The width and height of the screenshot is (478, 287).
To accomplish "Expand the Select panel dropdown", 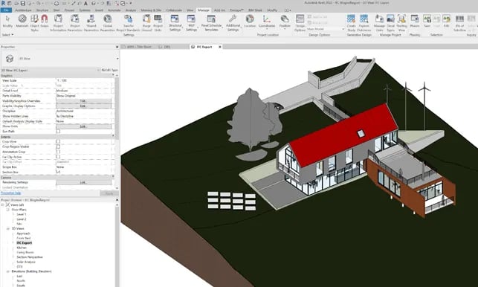I will pos(8,35).
